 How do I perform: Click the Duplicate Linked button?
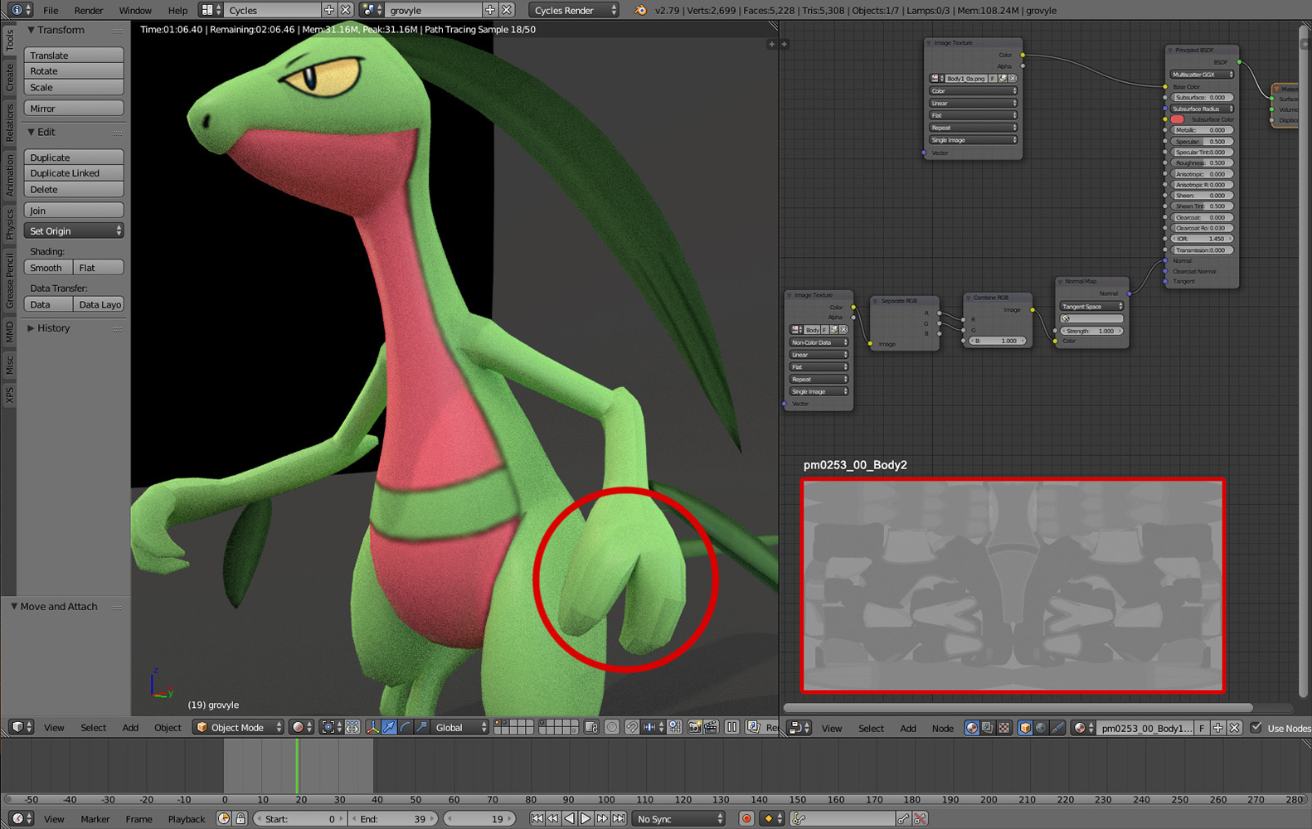point(74,172)
